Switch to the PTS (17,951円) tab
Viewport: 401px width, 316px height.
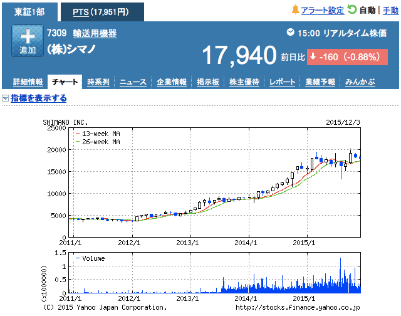(x=101, y=11)
